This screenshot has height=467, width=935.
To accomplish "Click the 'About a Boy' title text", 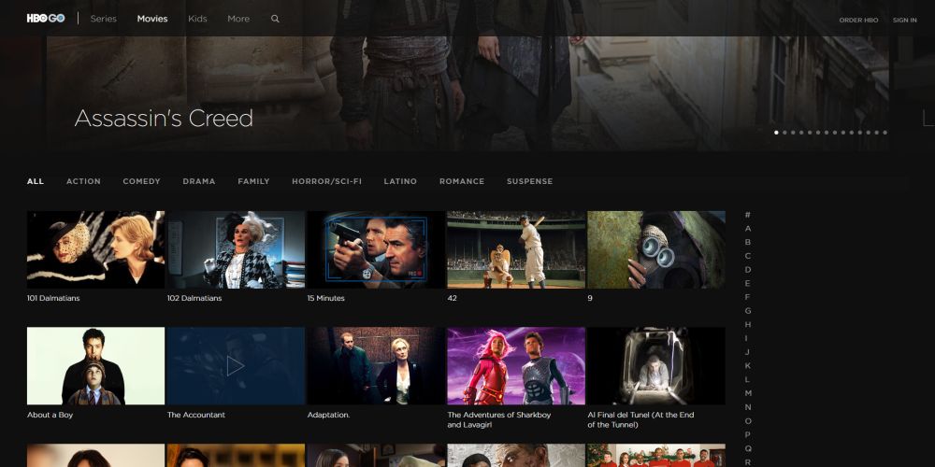I will pyautogui.click(x=50, y=415).
